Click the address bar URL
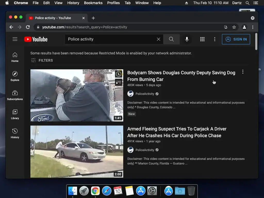This screenshot has height=198, width=264. click(x=85, y=27)
